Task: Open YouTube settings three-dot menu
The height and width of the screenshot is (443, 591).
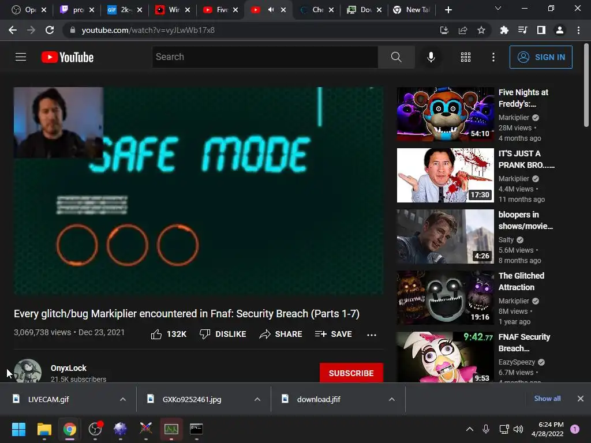Action: (493, 57)
